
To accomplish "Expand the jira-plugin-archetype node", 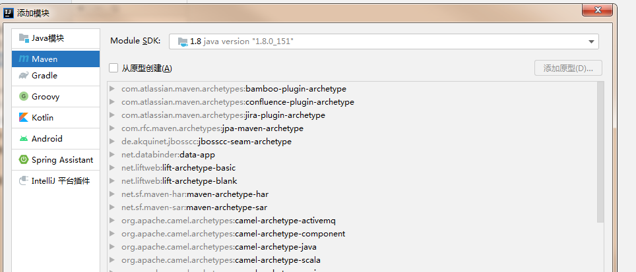I will [112, 115].
